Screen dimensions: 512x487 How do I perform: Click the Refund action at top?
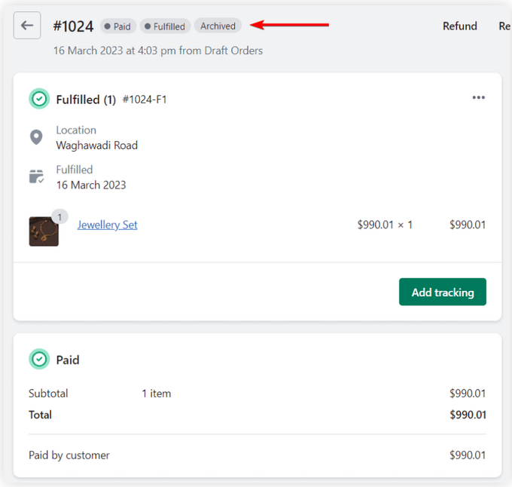pos(459,26)
